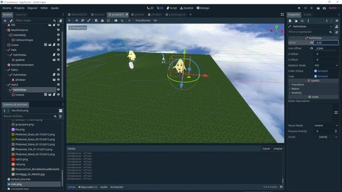Stop the running scene
342x192 pixels.
coord(312,8)
